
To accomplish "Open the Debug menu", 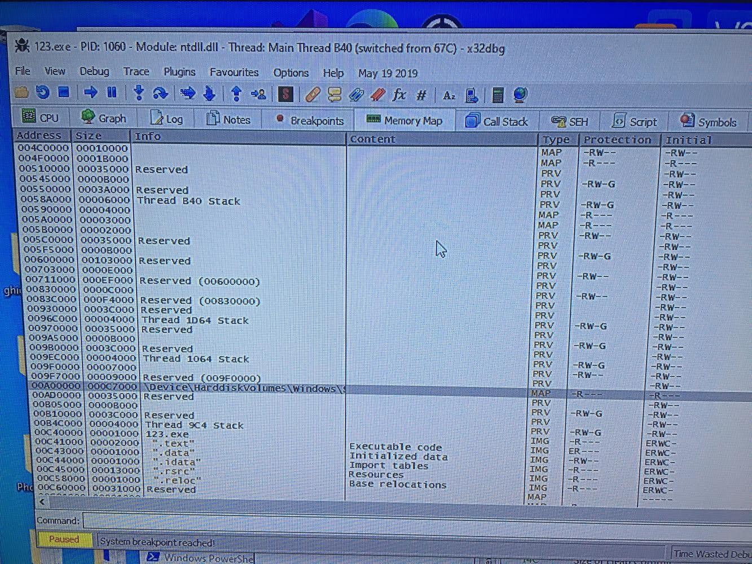I will pyautogui.click(x=94, y=72).
